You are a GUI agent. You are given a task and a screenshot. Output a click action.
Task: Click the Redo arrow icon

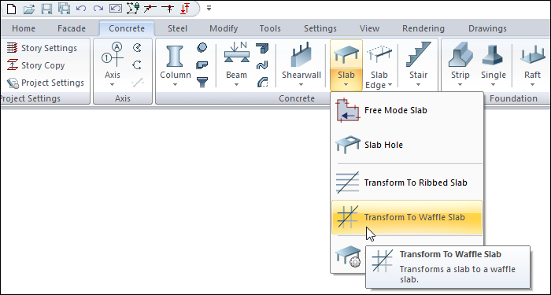(98, 8)
